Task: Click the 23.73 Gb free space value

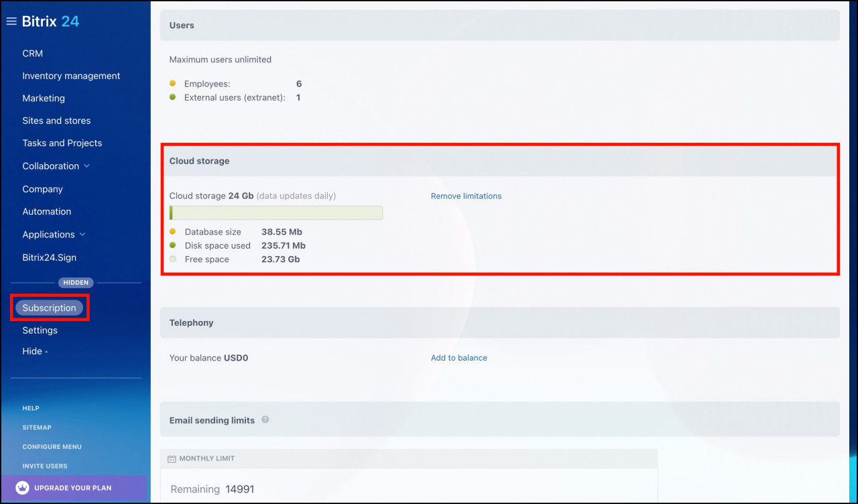Action: 281,259
